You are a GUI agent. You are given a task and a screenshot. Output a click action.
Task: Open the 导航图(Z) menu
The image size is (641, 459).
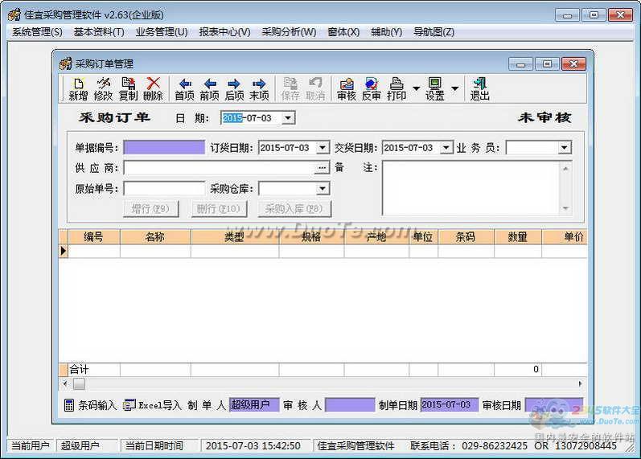tap(433, 32)
